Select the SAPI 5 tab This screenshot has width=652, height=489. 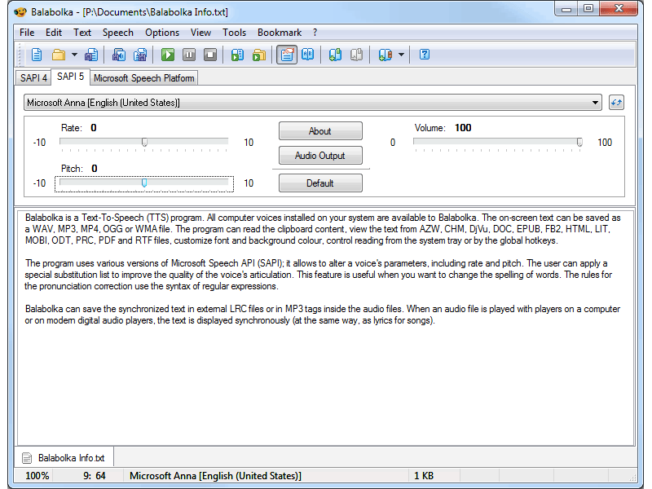click(70, 77)
